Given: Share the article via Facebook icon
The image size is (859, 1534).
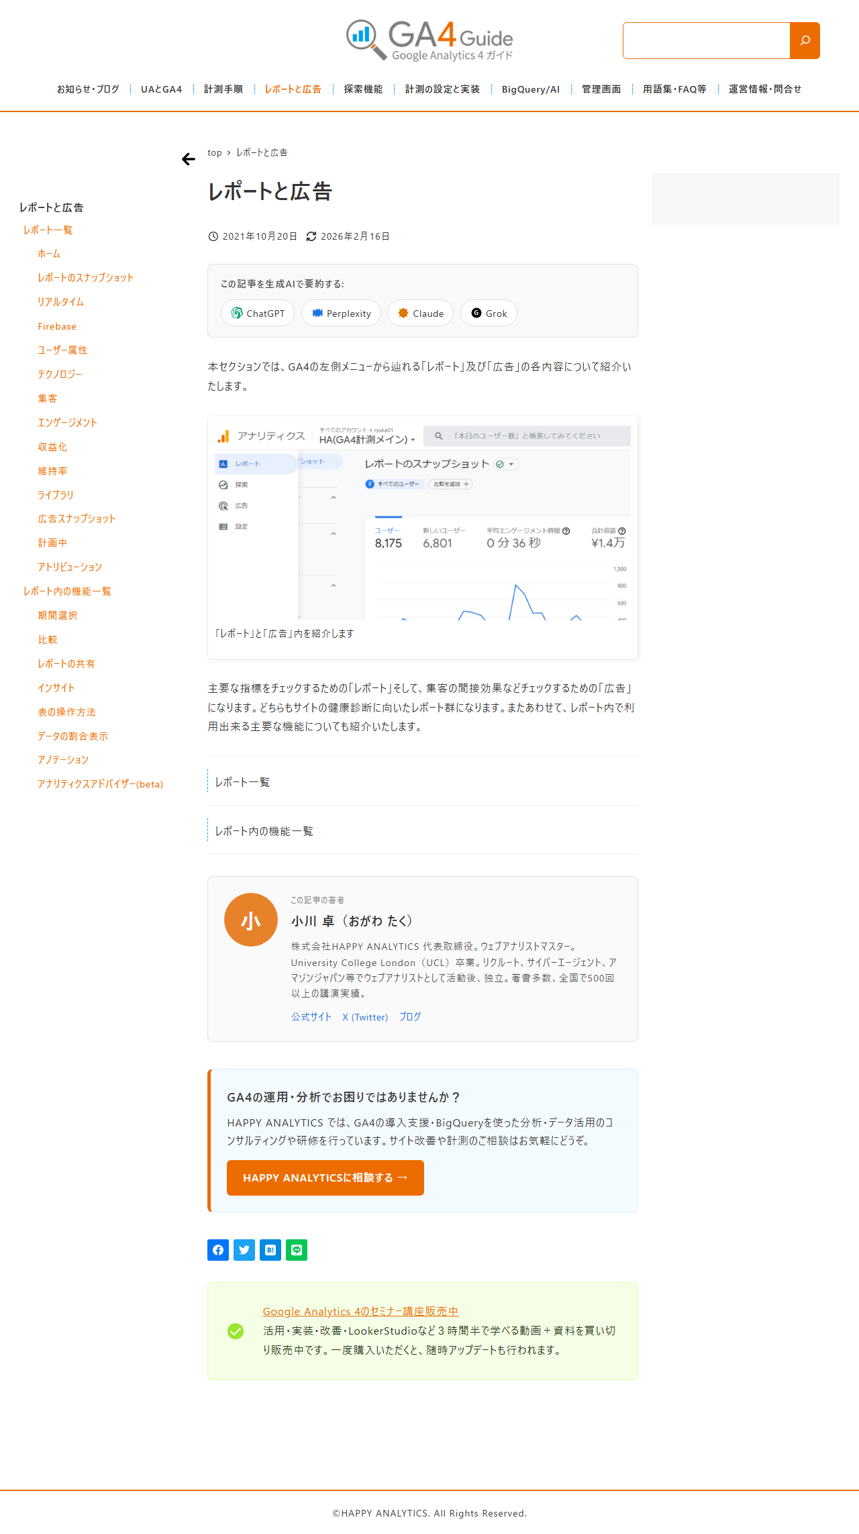Looking at the screenshot, I should click(218, 1250).
